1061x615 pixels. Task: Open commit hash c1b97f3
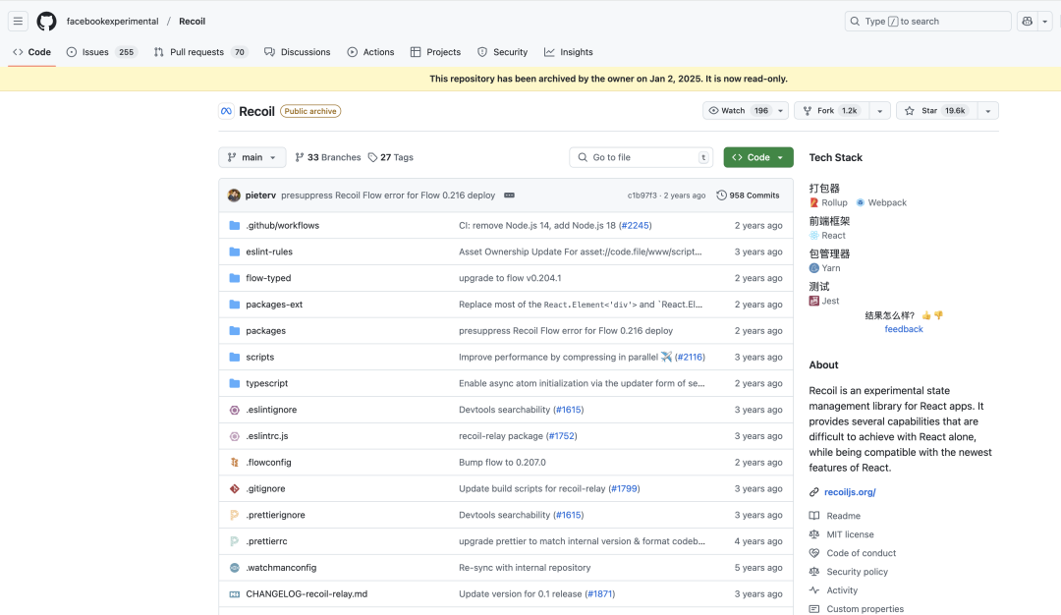click(642, 196)
